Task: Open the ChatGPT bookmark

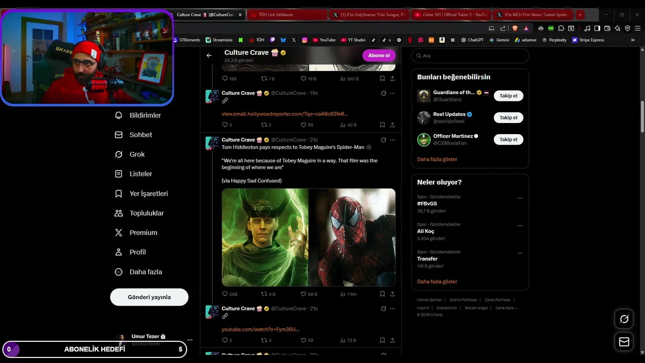Action: (x=472, y=40)
